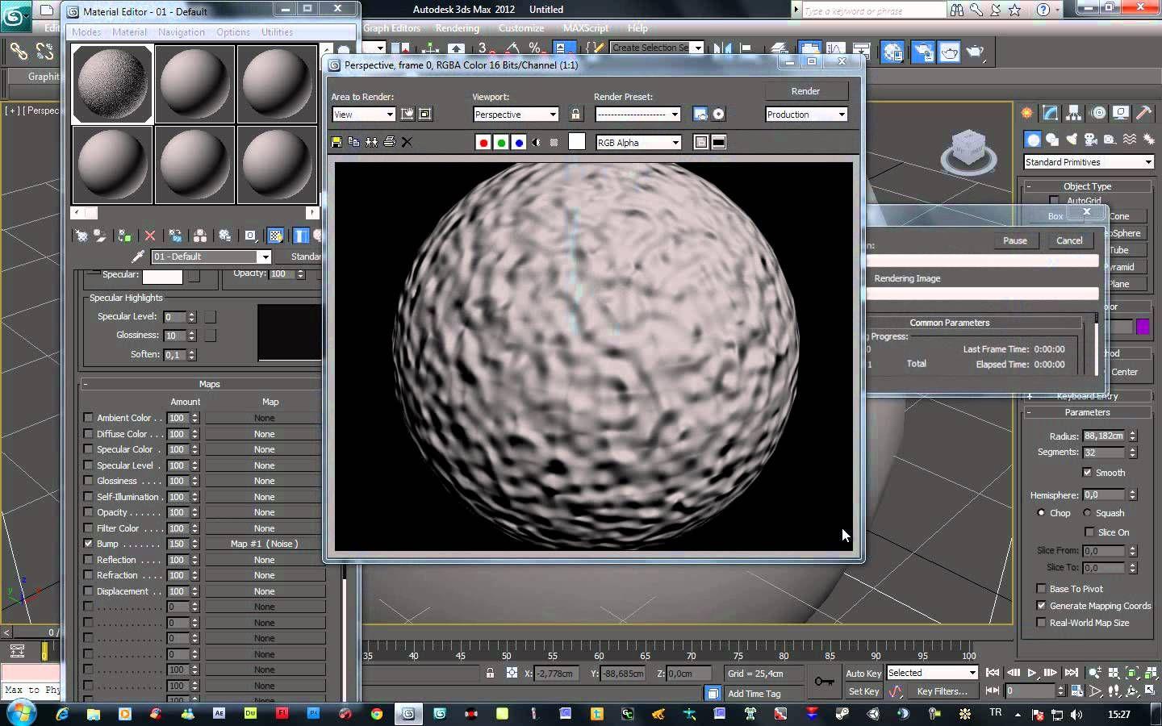Open the Material Editor Navigation menu
Image resolution: width=1162 pixels, height=726 pixels.
[x=181, y=32]
